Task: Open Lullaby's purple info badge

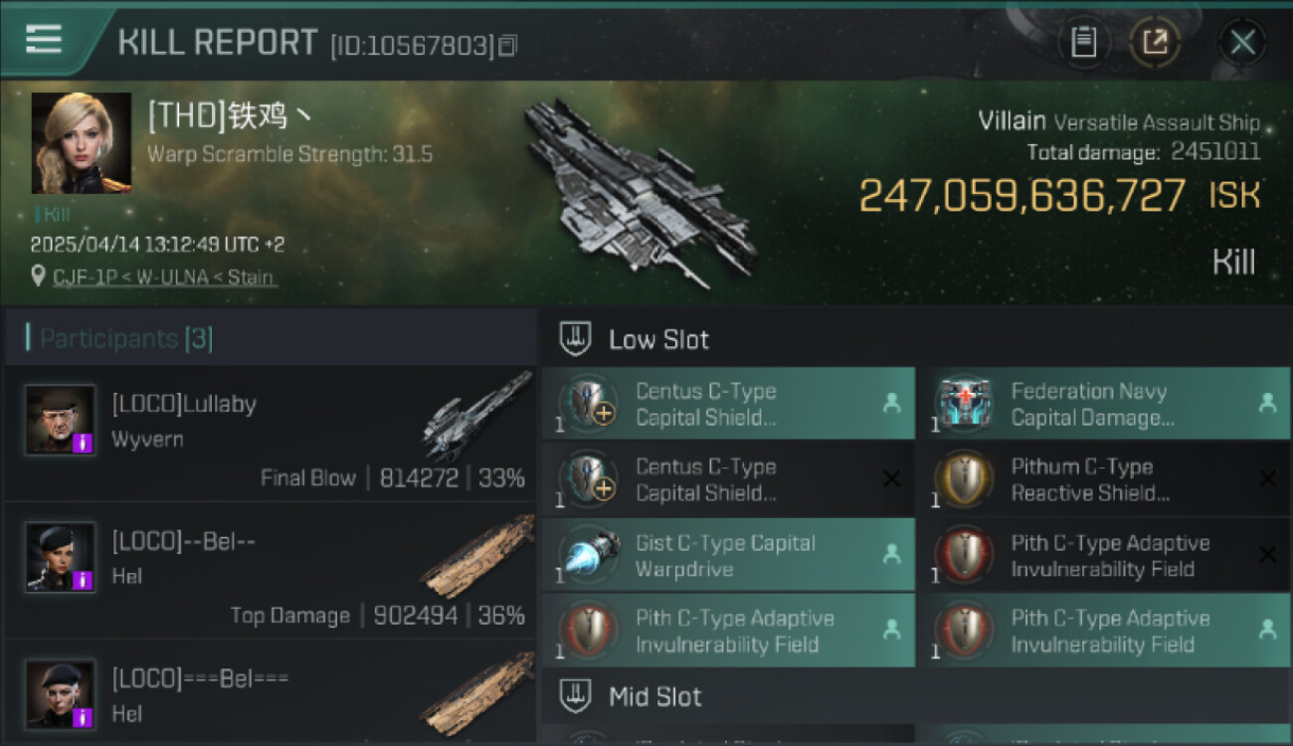Action: click(84, 442)
